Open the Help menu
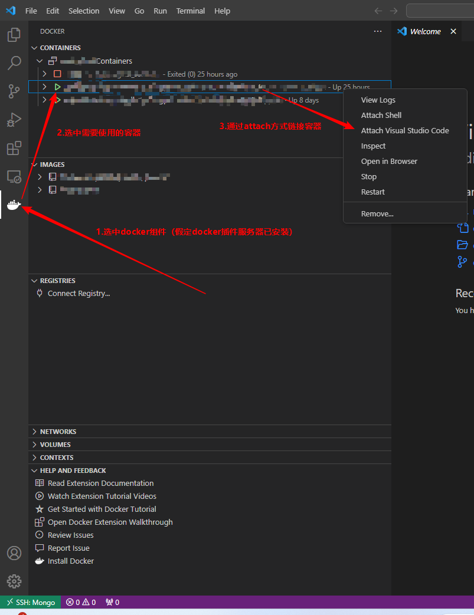The height and width of the screenshot is (615, 474). click(223, 11)
